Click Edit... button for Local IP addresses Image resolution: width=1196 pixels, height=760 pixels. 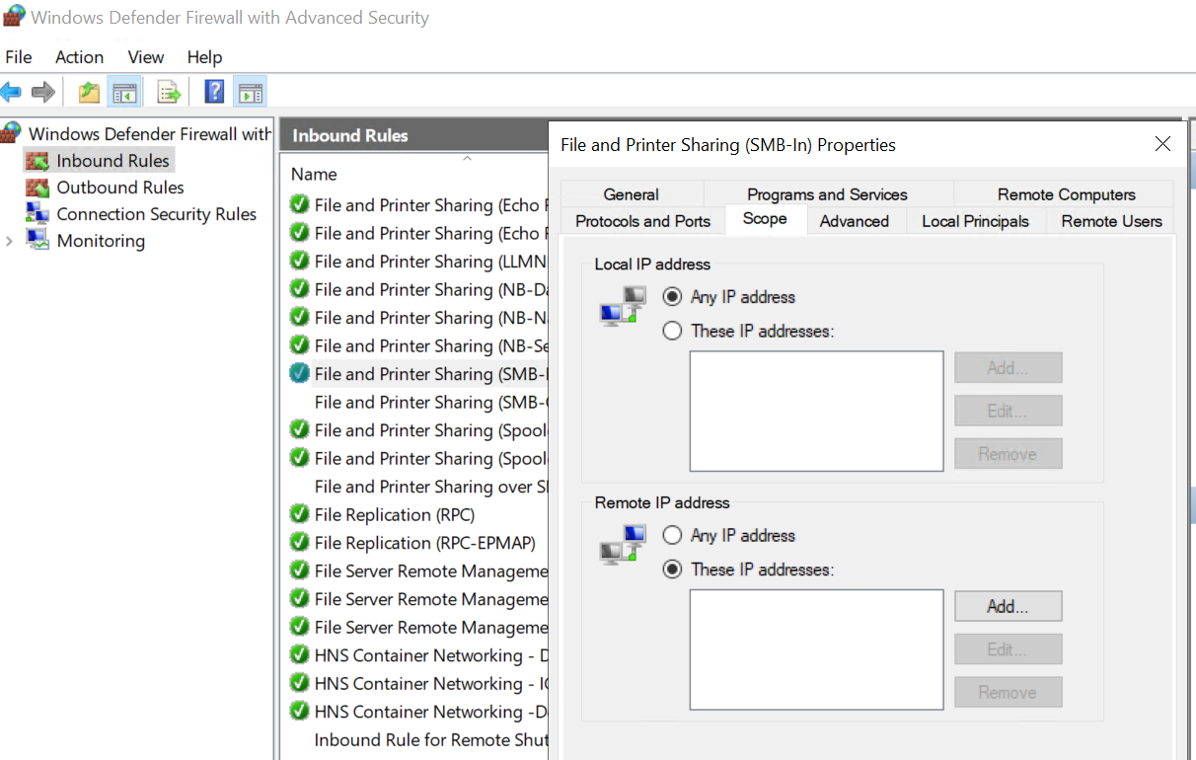click(1009, 411)
